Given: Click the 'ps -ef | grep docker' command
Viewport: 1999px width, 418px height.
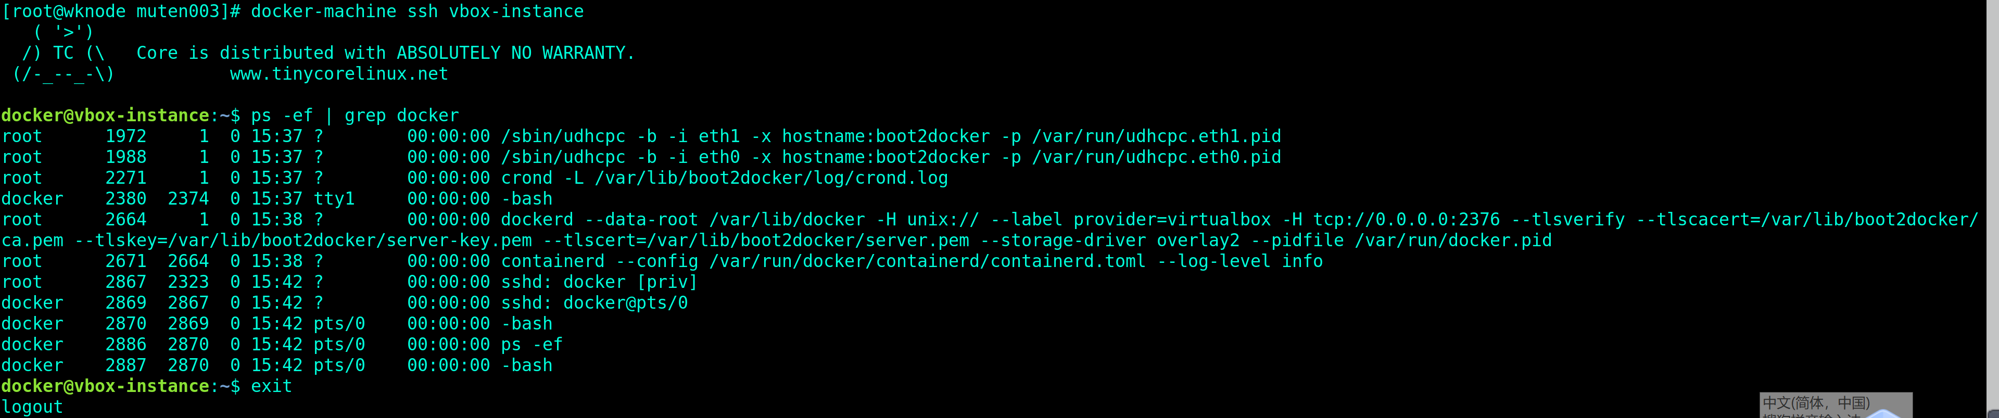Looking at the screenshot, I should 355,116.
